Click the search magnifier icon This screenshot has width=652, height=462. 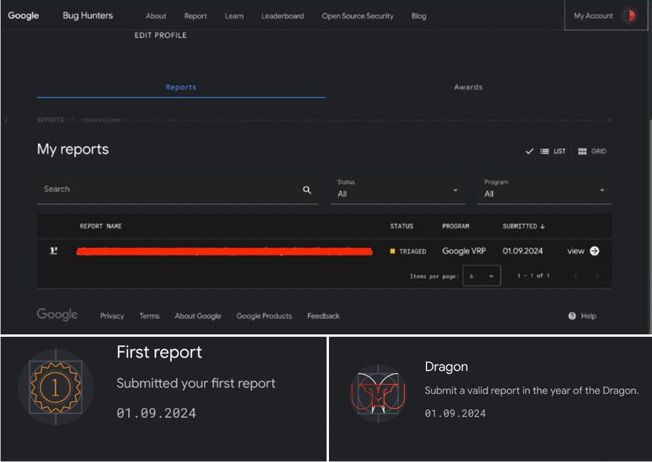(x=307, y=190)
